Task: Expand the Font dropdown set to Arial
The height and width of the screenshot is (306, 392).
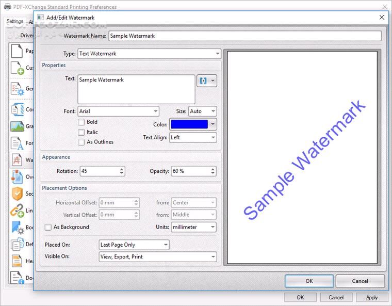Action: [x=118, y=111]
